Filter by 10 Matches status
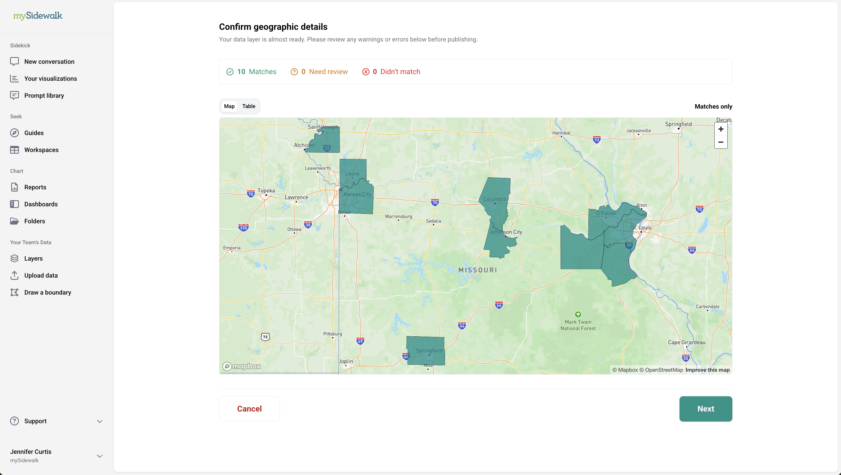 tap(251, 72)
